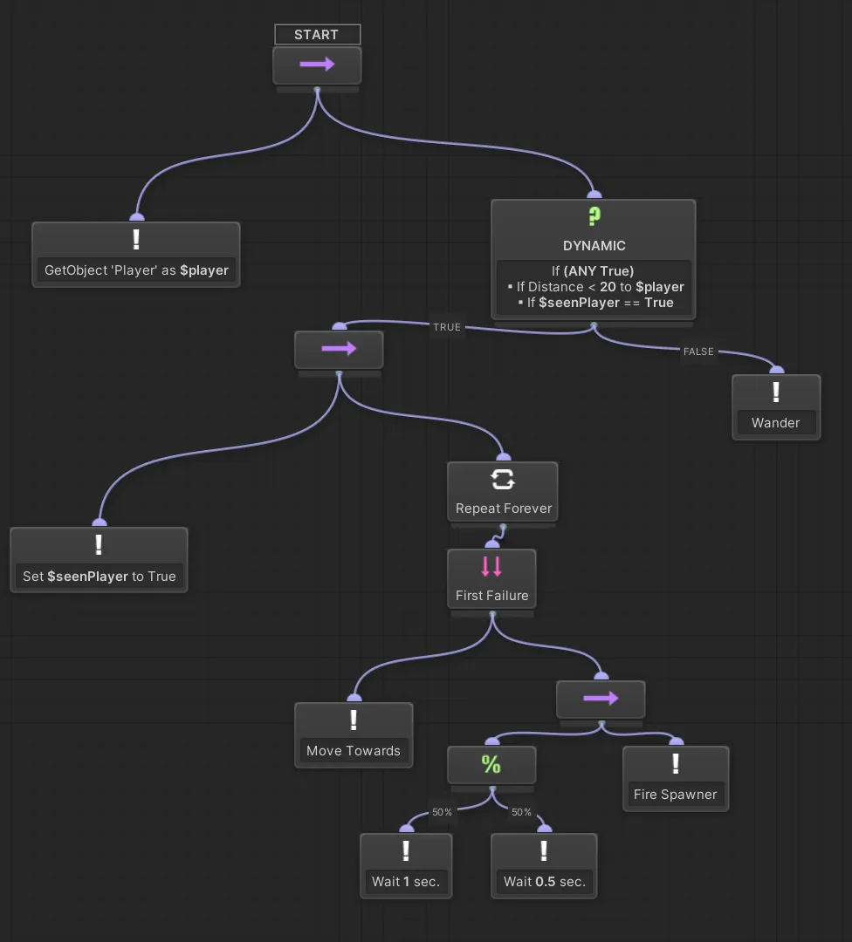
Task: Select the Wait 0.5 sec. node
Action: pyautogui.click(x=544, y=865)
